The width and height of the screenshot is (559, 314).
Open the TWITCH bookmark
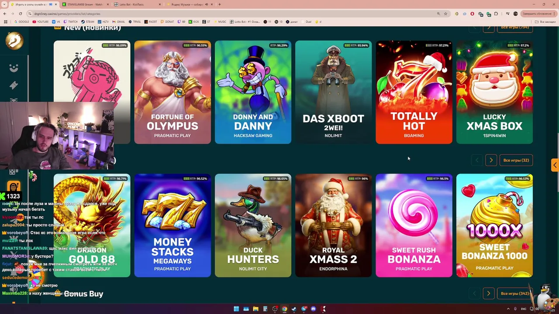71,22
